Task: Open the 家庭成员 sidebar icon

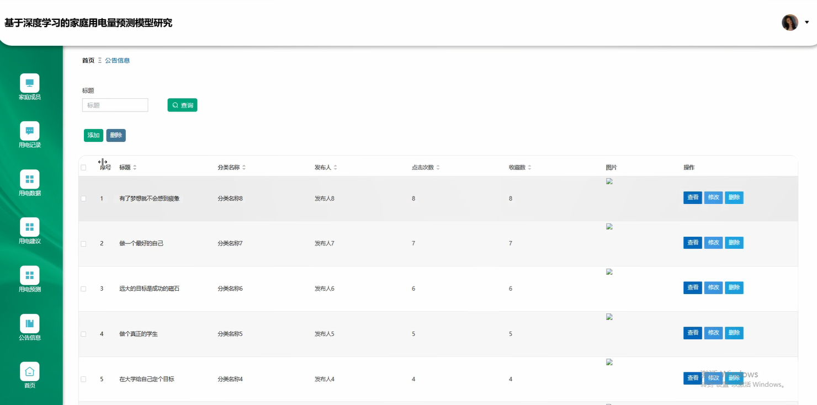Action: [30, 83]
